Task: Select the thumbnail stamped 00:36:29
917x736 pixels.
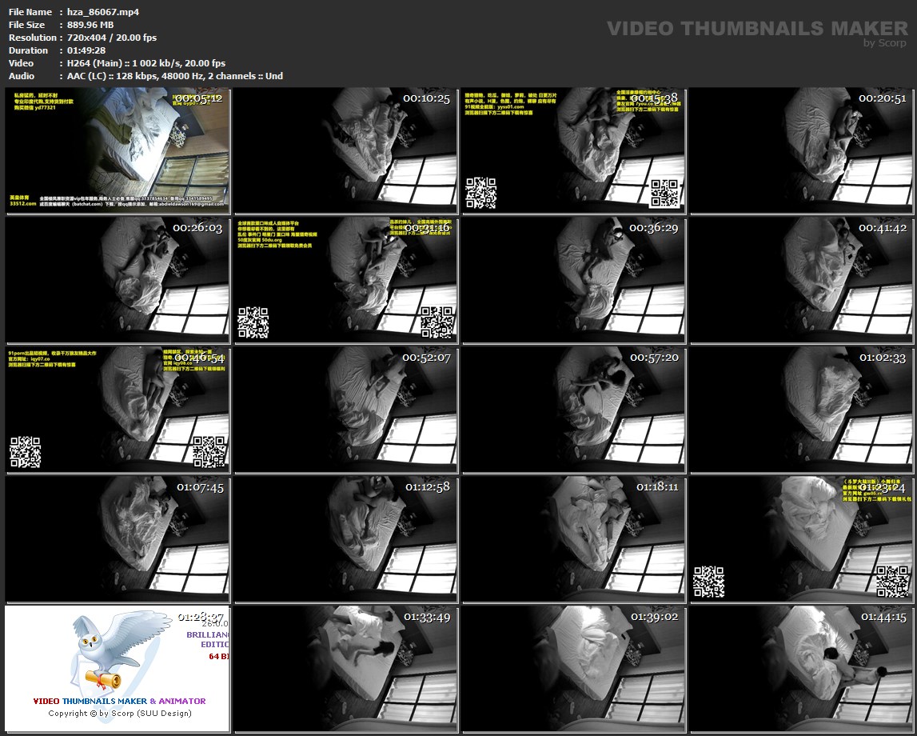Action: 573,280
